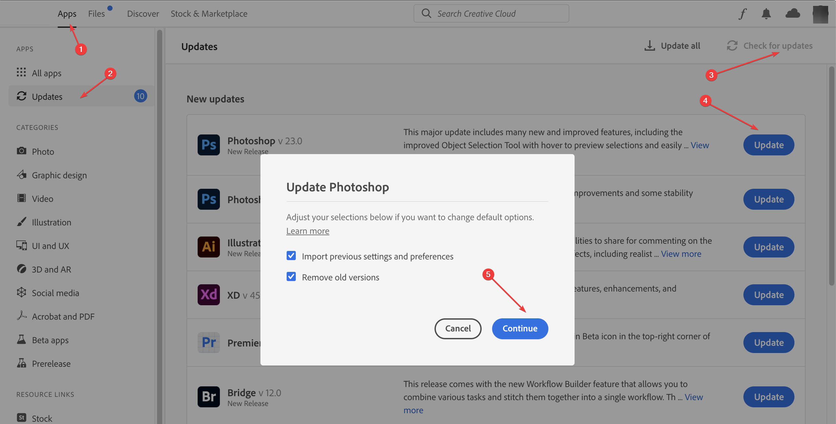The width and height of the screenshot is (836, 424).
Task: Click Update for Bridge v 12.0
Action: point(769,397)
